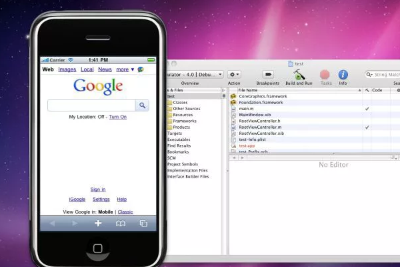This screenshot has height=267, width=400.
Task: Toggle target checkmark for RootViewController.m
Action: tap(367, 127)
